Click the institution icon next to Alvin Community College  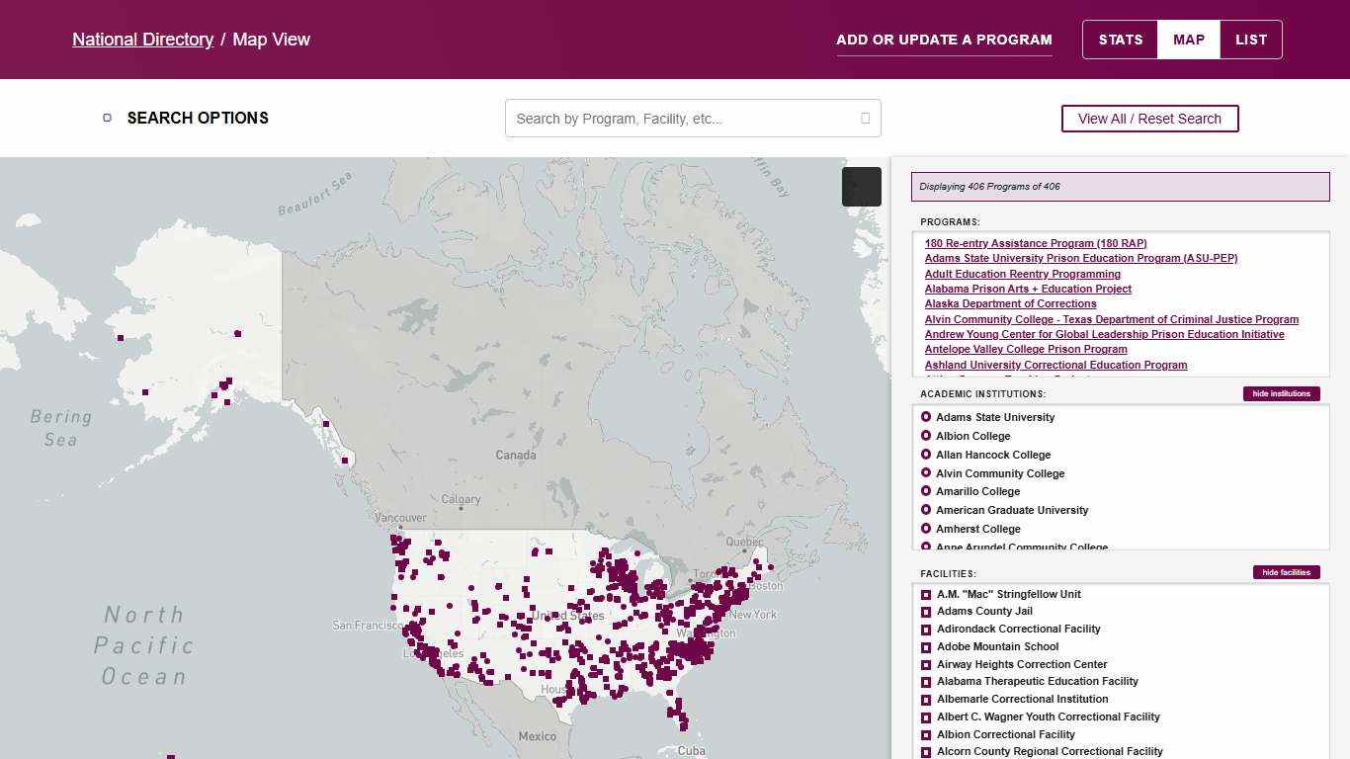tap(926, 473)
